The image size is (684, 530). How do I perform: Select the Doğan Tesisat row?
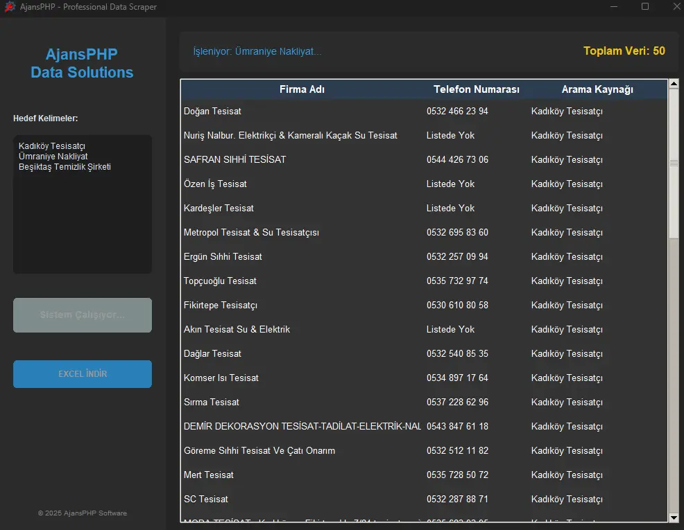coord(213,112)
